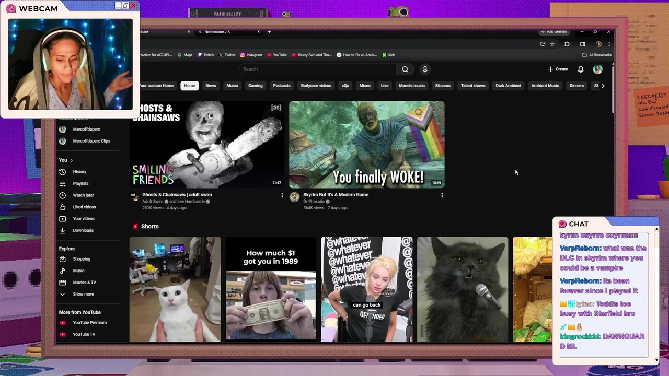Open the Instagram bookmark

[251, 55]
